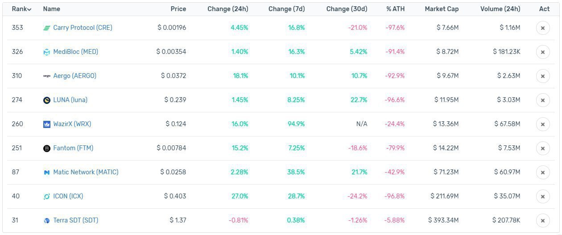Click the Fantom coin logo icon
Image resolution: width=562 pixels, height=235 pixels.
(47, 148)
